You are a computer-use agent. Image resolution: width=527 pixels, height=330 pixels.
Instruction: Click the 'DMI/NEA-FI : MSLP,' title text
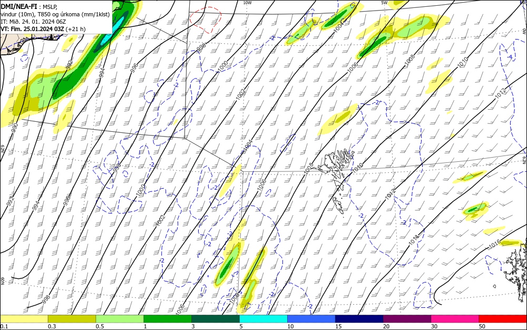coord(29,6)
